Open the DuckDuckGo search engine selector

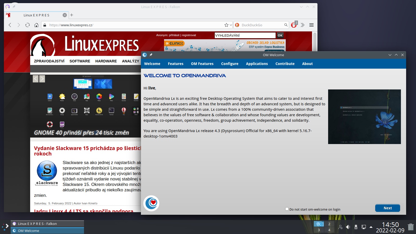tap(237, 25)
